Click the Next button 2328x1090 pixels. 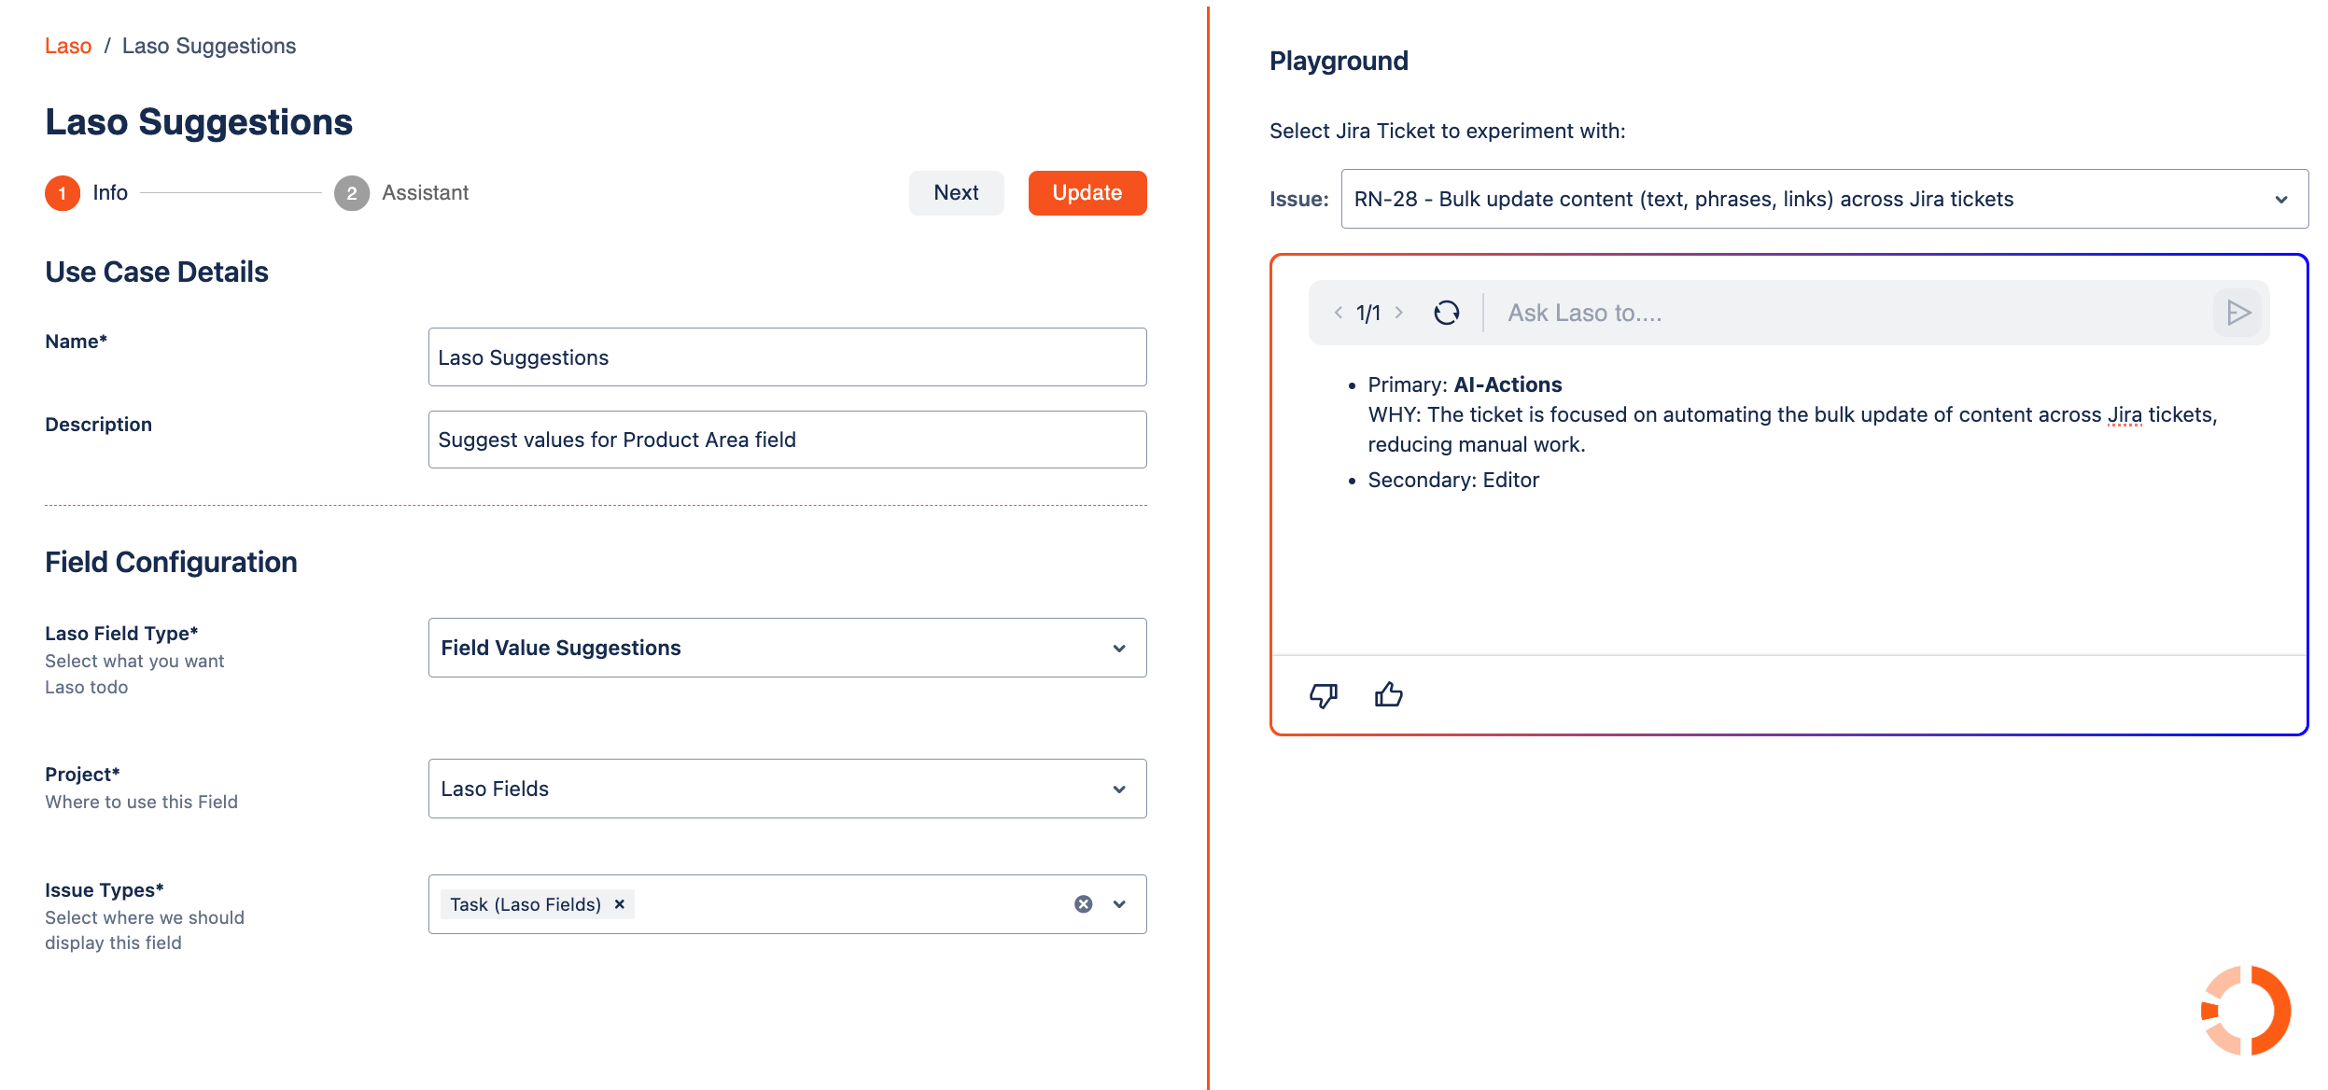(956, 193)
